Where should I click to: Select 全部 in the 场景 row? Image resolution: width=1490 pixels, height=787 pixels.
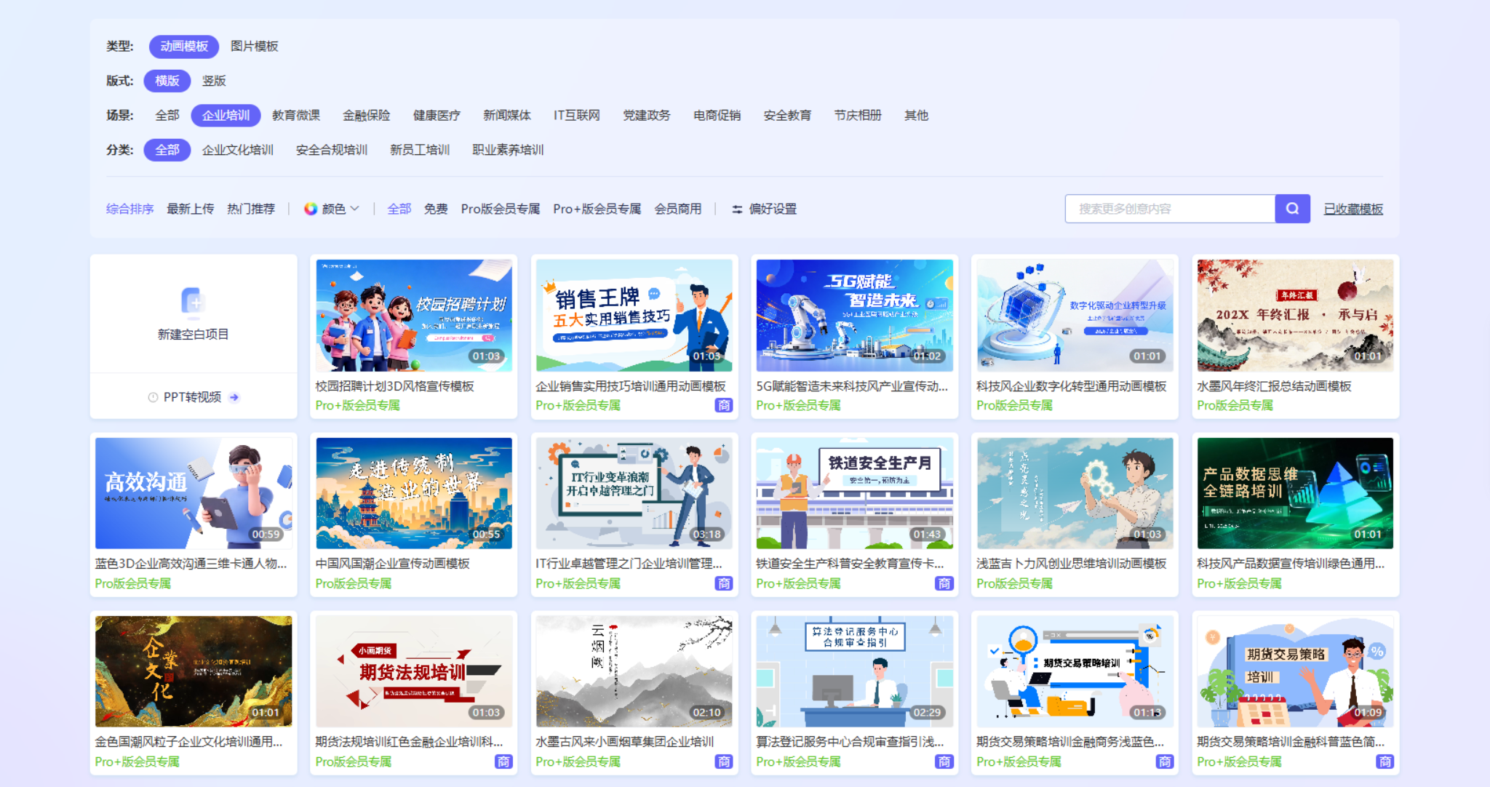(x=167, y=116)
